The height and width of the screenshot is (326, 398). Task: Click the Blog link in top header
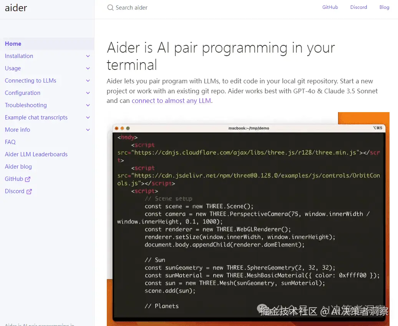(x=384, y=7)
